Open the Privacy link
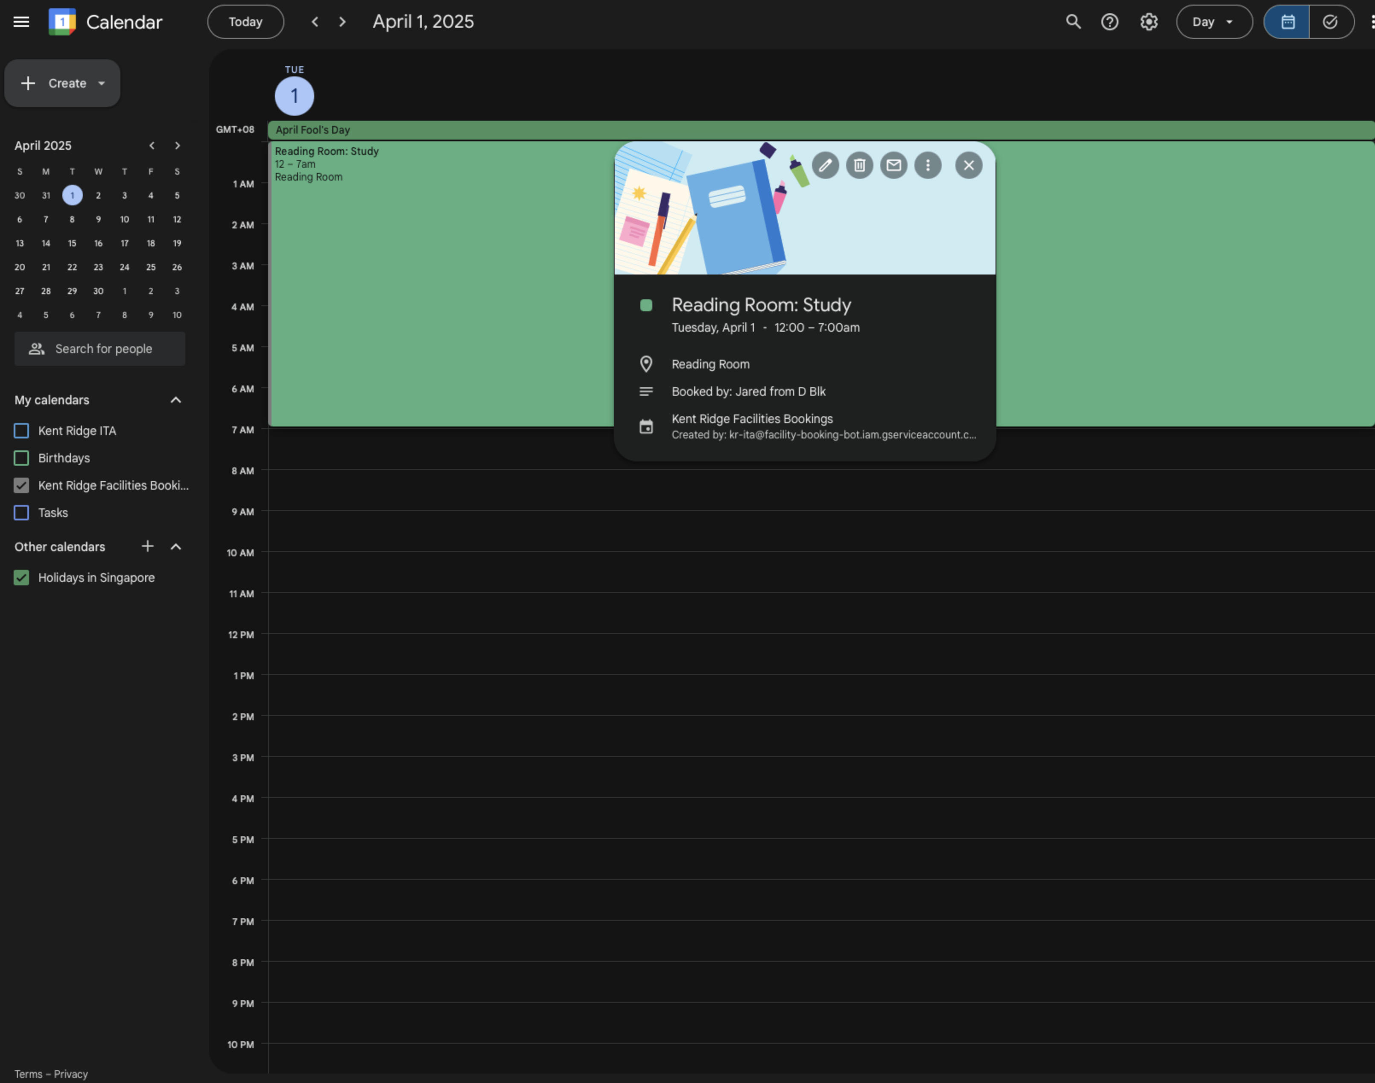The image size is (1375, 1083). [x=70, y=1074]
